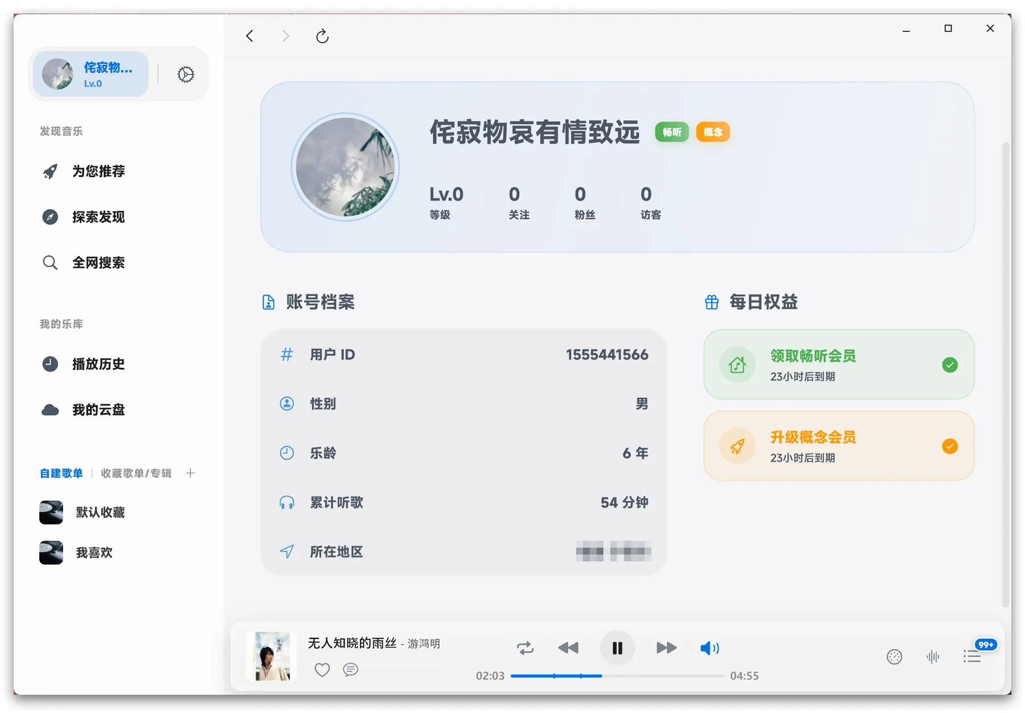Click the green check on 领取畅听会员

tap(950, 365)
